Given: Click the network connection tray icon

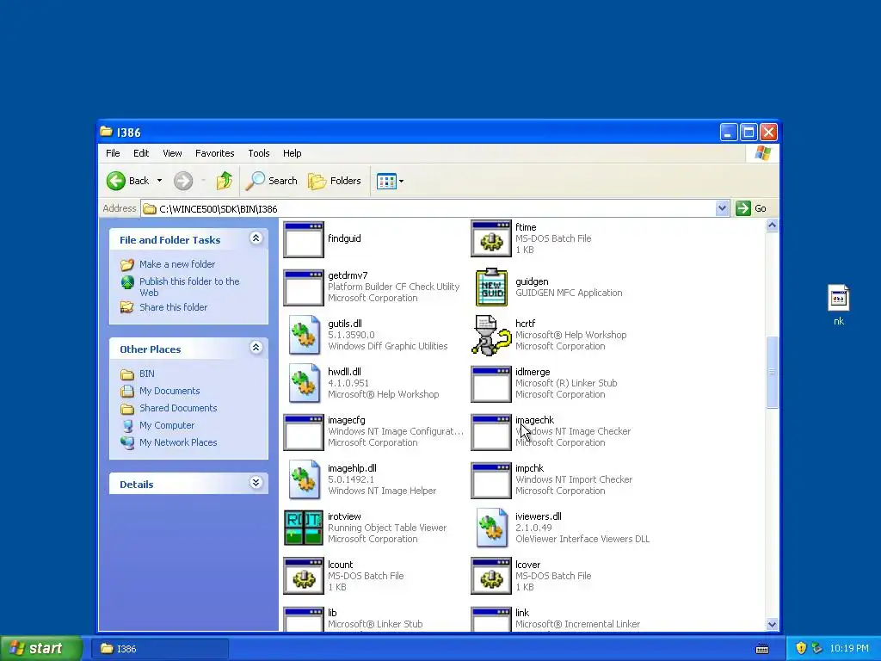Looking at the screenshot, I should pos(817,648).
